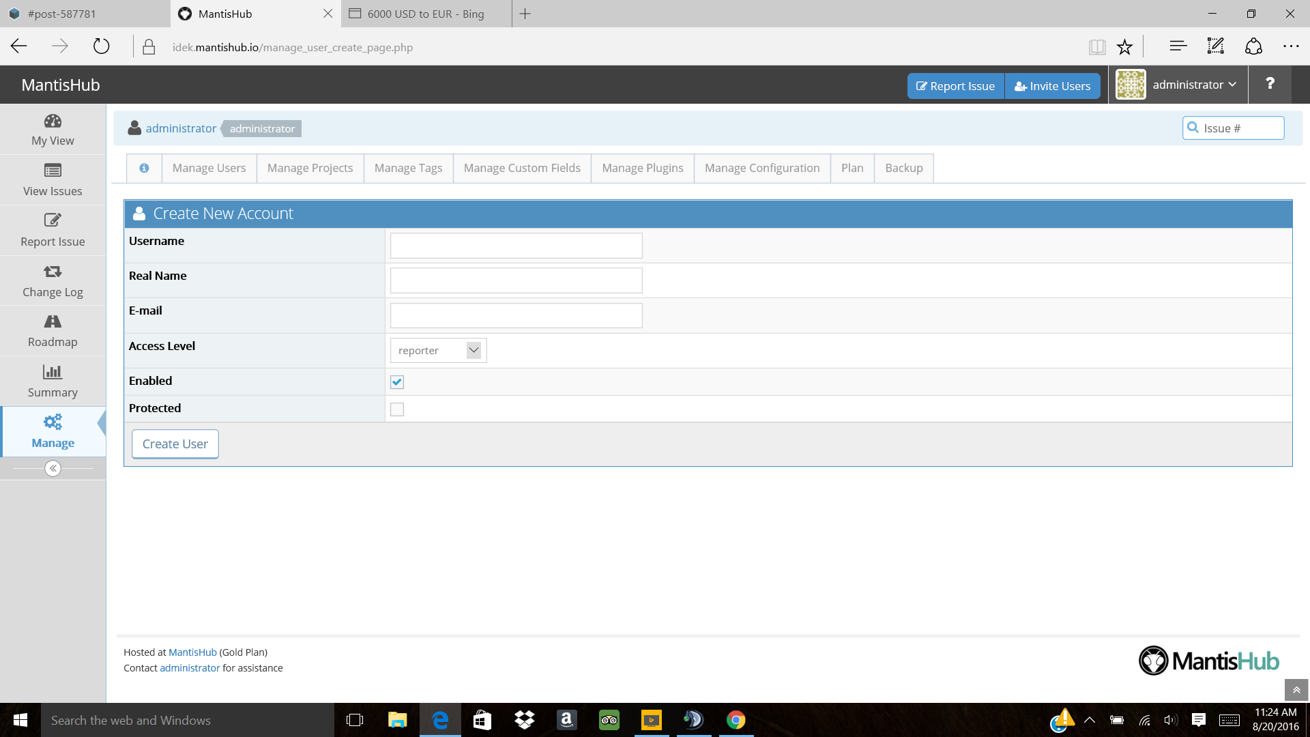The height and width of the screenshot is (737, 1310).
Task: Reload page with refresh icon
Action: 101,46
